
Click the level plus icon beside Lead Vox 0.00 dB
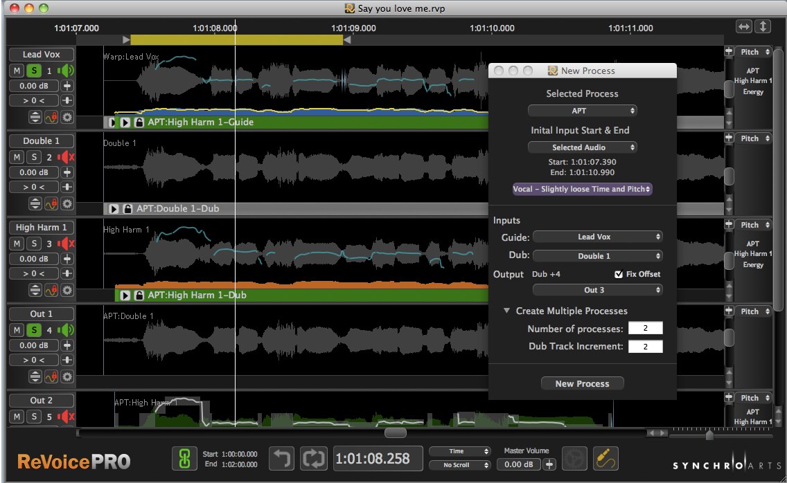67,86
